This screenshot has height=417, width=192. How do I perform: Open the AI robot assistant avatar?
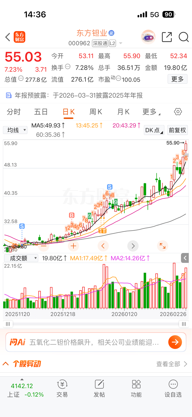[148, 37]
